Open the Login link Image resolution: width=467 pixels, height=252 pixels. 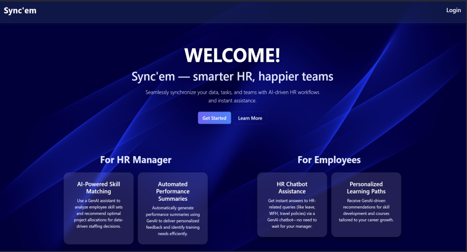pos(453,11)
